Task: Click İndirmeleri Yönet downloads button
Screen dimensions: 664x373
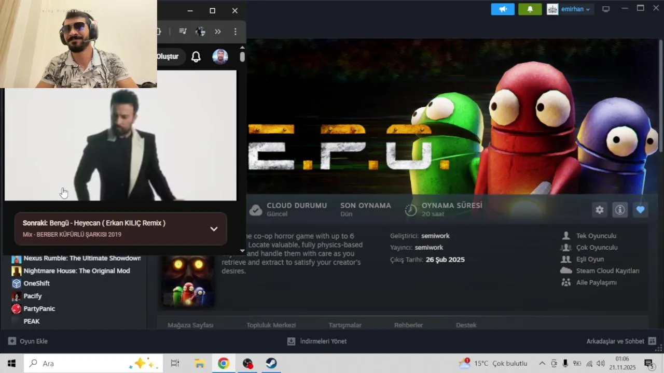Action: tap(317, 341)
